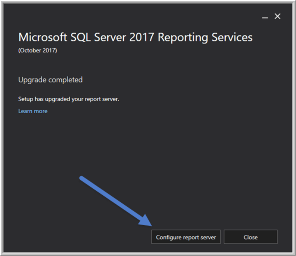This screenshot has width=296, height=256.
Task: Dismiss the upgrade dialog using Close
Action: coord(250,237)
